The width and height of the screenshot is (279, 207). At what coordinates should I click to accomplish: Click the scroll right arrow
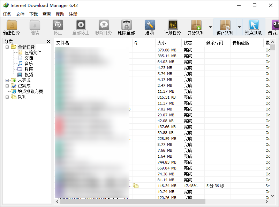(266, 201)
